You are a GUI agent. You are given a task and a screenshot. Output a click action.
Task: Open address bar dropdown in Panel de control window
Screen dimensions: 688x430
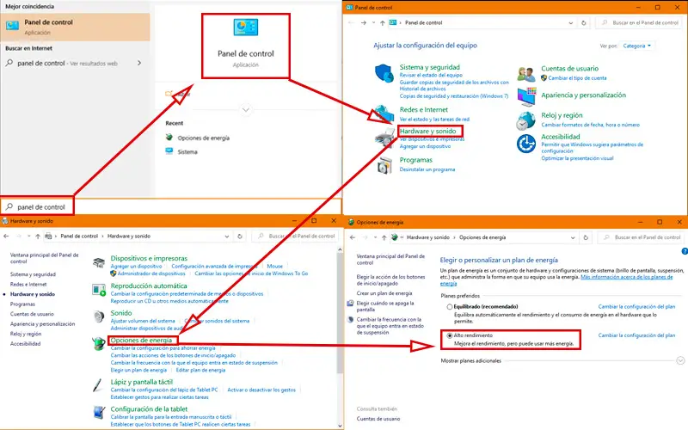click(570, 23)
